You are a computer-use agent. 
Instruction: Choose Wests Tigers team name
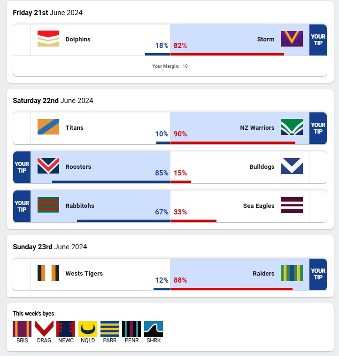pyautogui.click(x=84, y=273)
